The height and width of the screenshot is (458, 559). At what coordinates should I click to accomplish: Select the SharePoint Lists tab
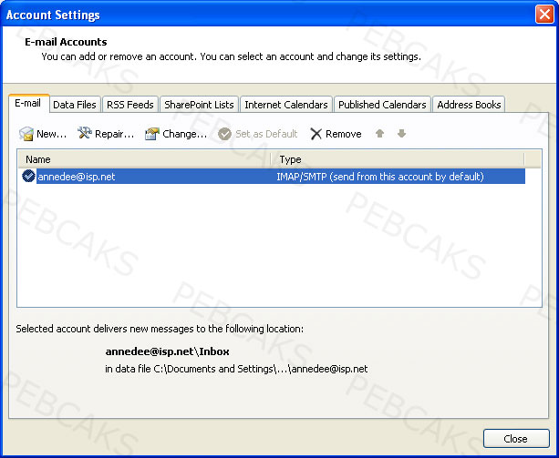click(x=199, y=105)
